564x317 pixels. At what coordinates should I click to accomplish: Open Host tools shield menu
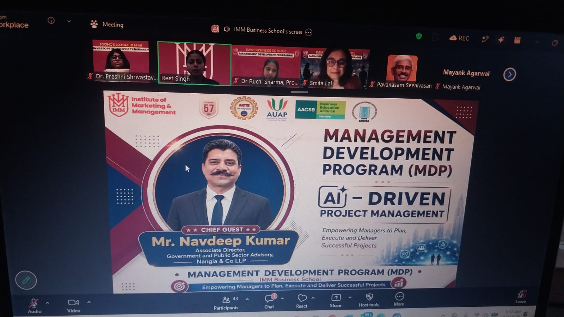(x=369, y=300)
